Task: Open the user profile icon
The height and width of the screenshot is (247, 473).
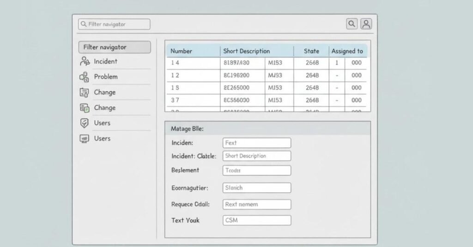Action: pos(366,24)
